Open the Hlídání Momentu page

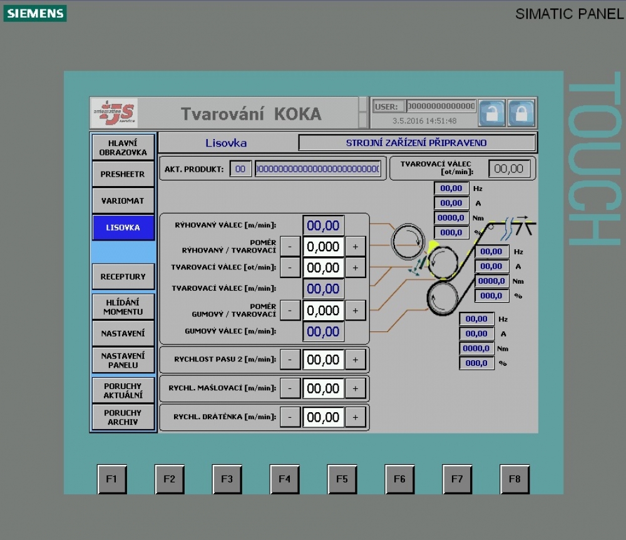123,306
